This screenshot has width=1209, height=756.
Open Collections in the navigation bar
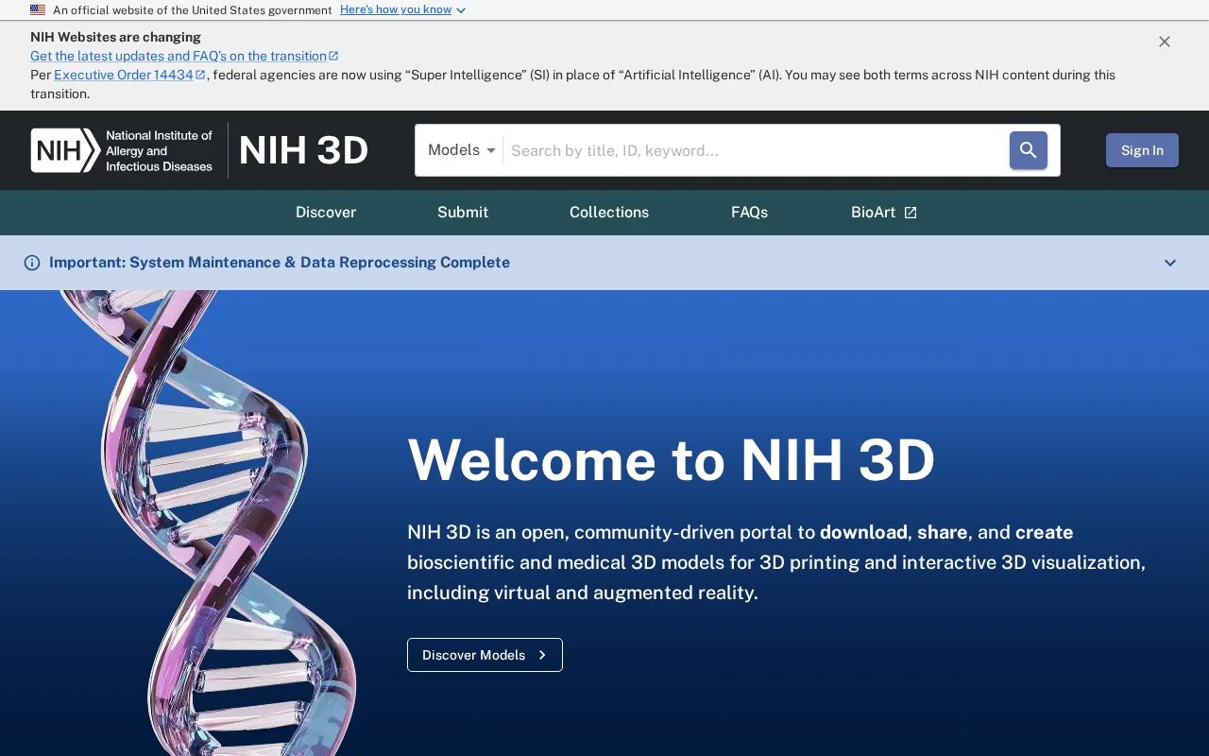(609, 213)
